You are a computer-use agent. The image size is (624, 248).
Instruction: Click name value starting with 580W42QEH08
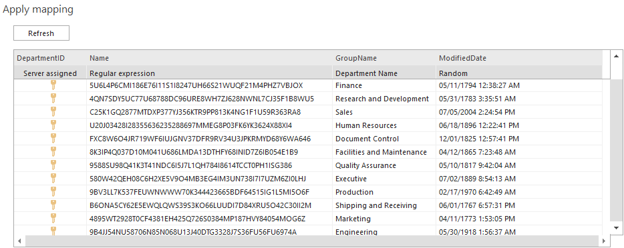[x=198, y=179]
